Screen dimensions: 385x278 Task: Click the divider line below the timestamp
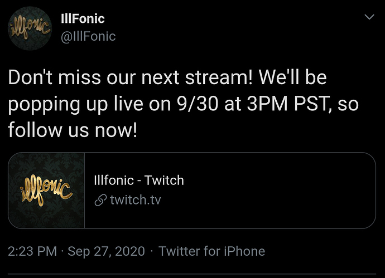pos(192,274)
